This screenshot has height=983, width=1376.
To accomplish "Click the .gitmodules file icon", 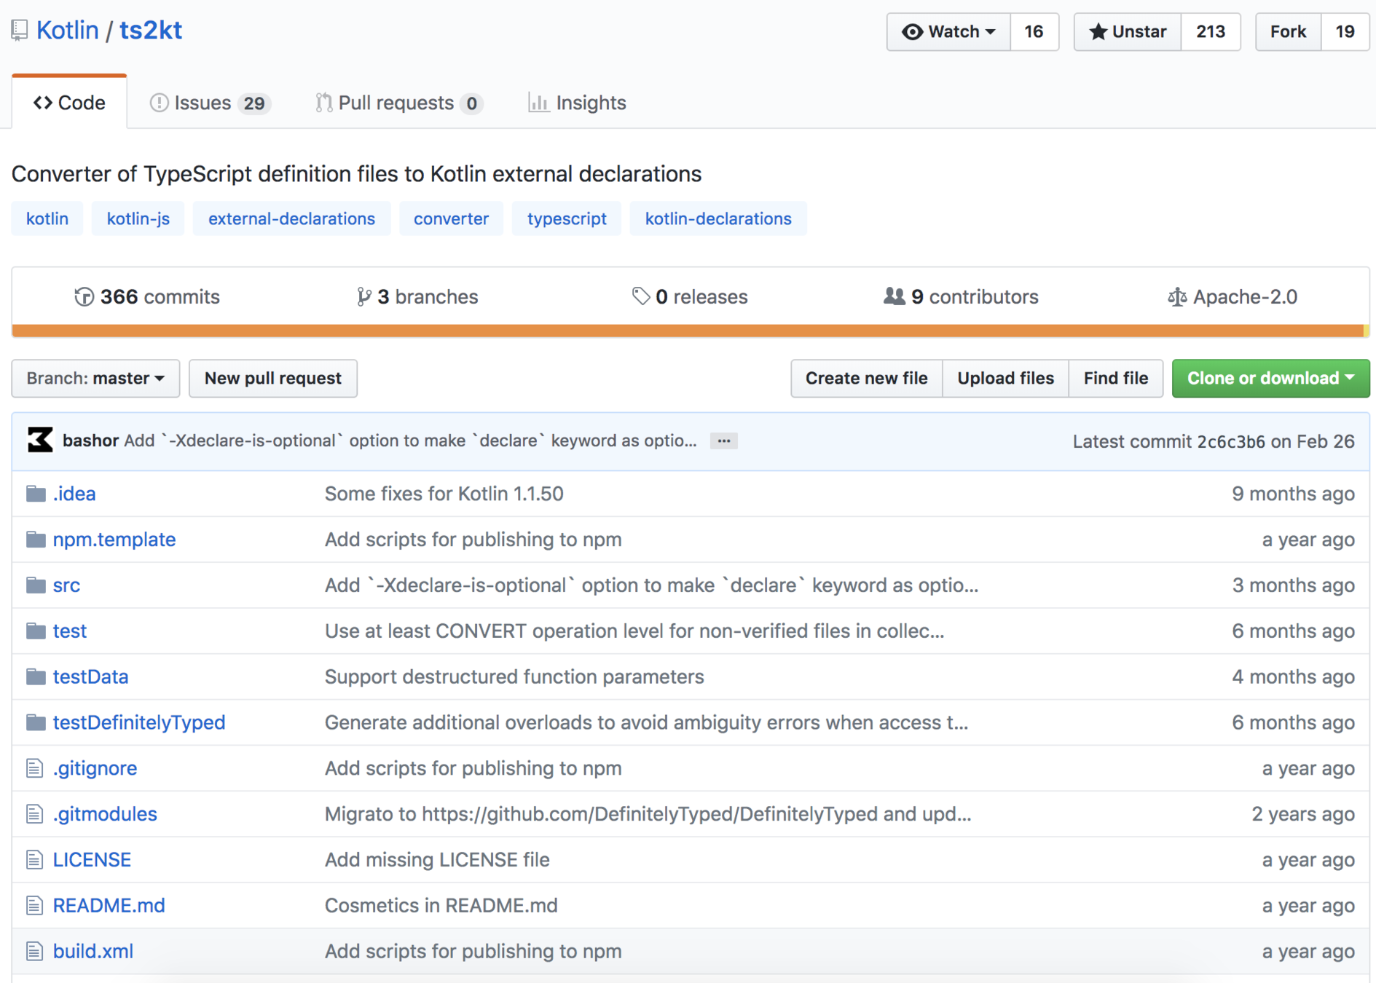I will pos(34,814).
